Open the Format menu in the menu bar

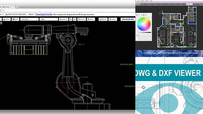pos(142,1)
